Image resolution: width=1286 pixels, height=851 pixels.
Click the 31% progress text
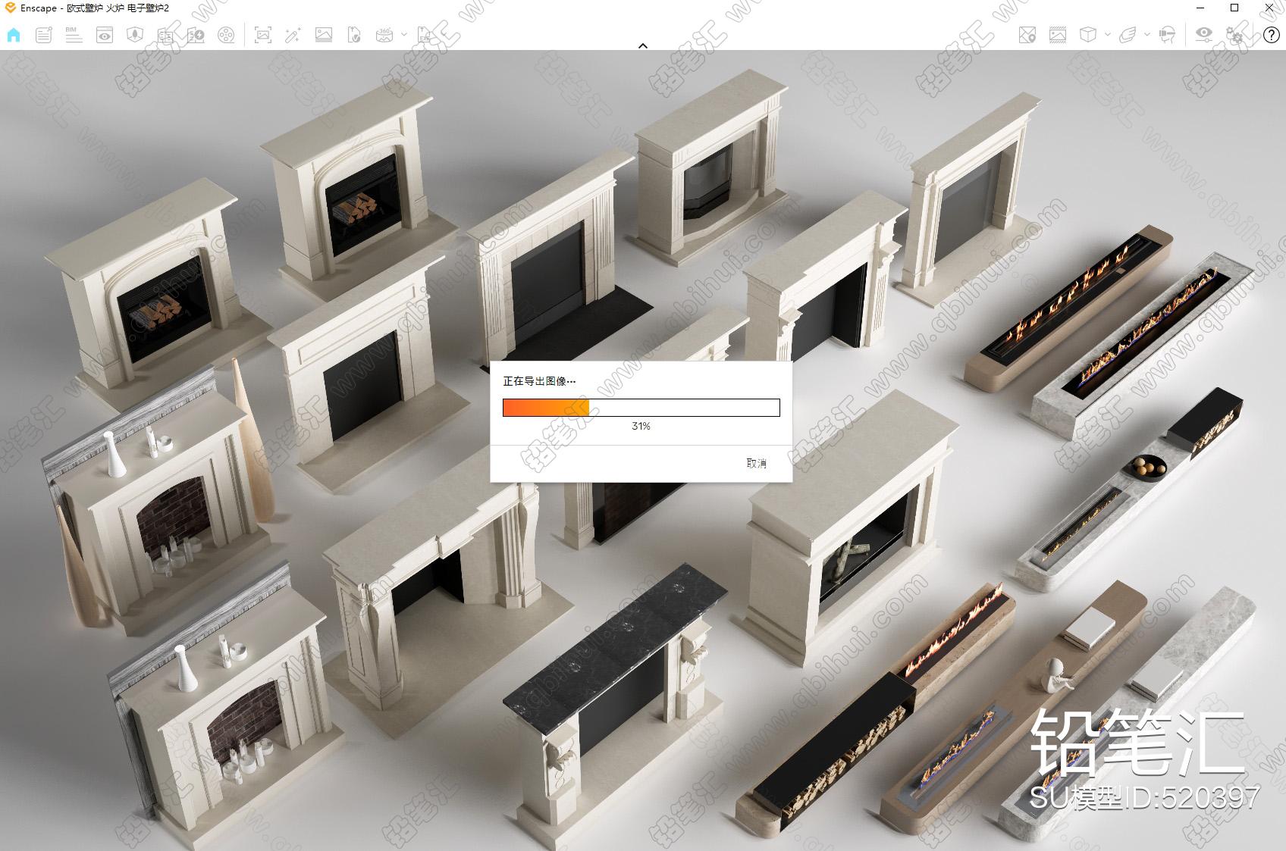[641, 426]
